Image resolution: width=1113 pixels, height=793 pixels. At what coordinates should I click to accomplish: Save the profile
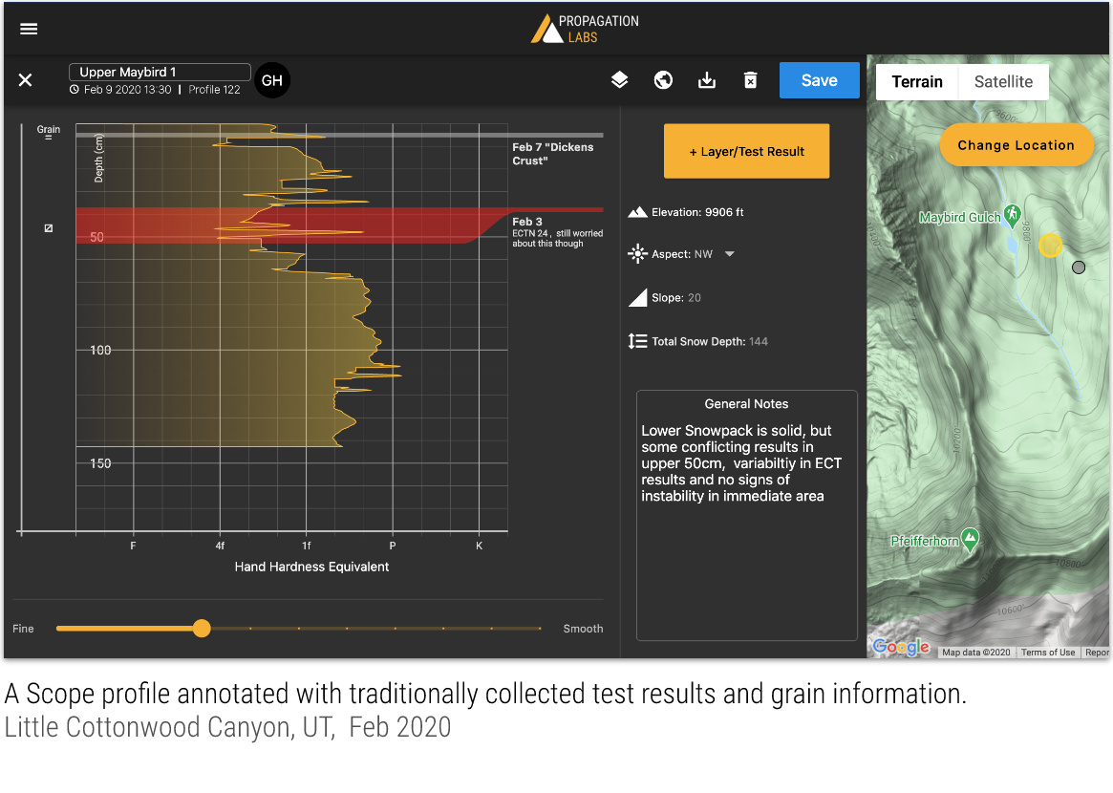tap(819, 80)
